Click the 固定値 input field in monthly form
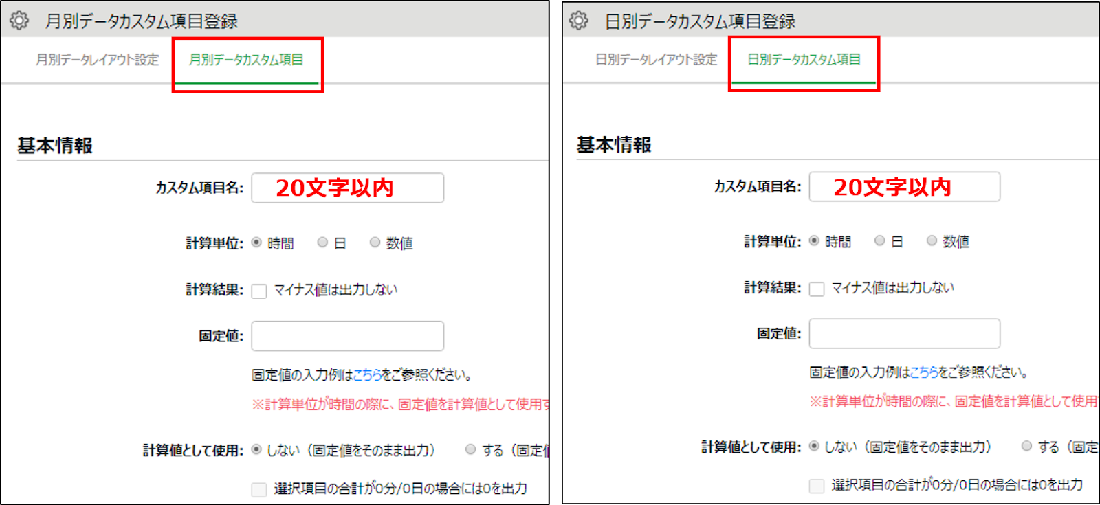 (347, 336)
